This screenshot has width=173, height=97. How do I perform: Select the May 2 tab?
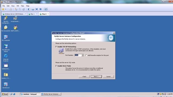44,14
